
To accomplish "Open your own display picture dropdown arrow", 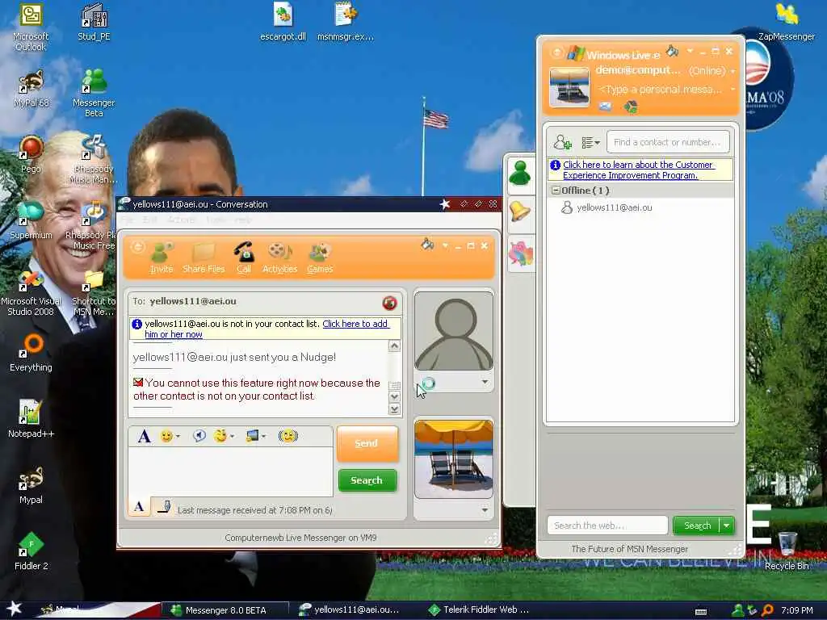I will [485, 510].
